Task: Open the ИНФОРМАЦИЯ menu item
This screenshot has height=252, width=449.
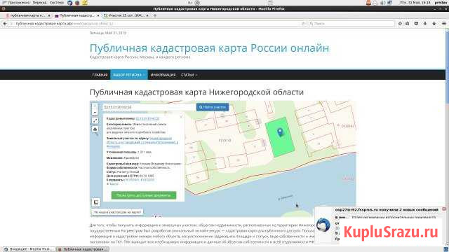Action: (163, 75)
